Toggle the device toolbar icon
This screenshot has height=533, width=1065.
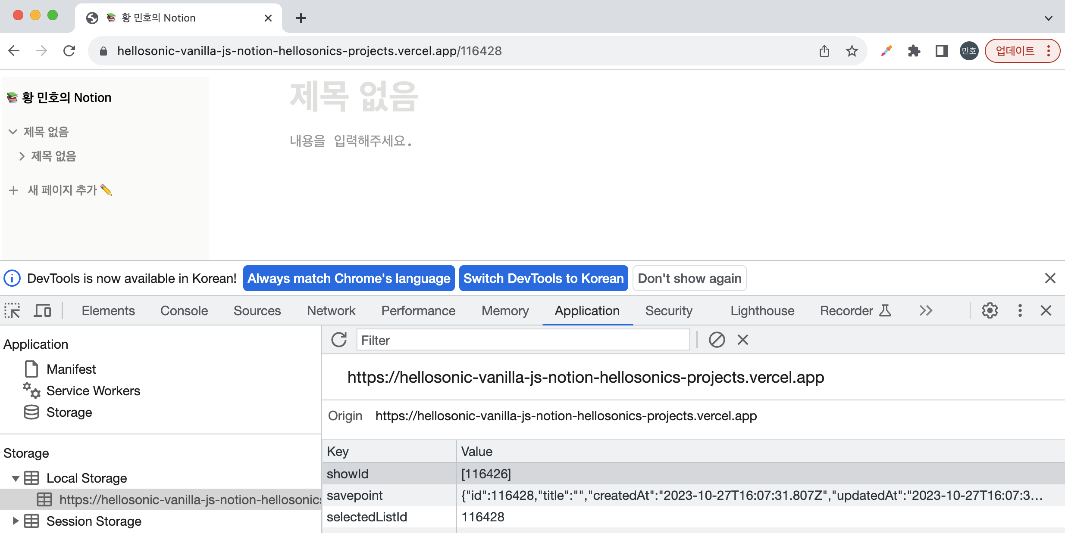(x=42, y=310)
